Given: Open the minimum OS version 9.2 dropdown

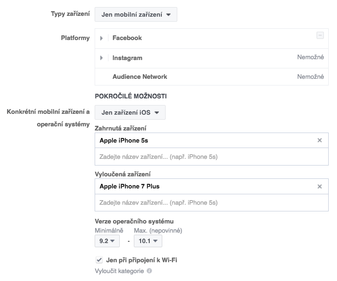Looking at the screenshot, I should click(x=107, y=241).
